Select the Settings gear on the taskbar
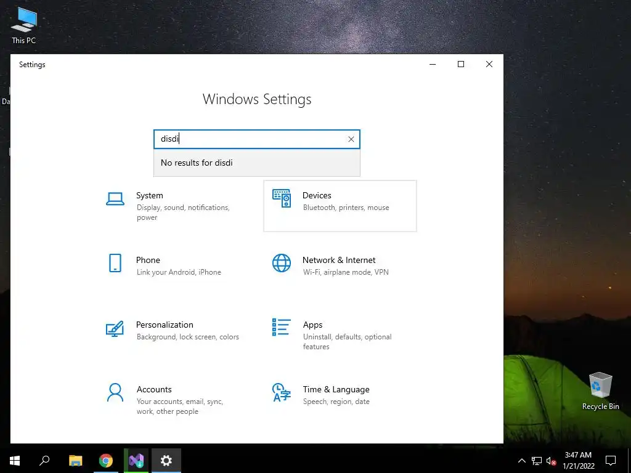 click(166, 461)
